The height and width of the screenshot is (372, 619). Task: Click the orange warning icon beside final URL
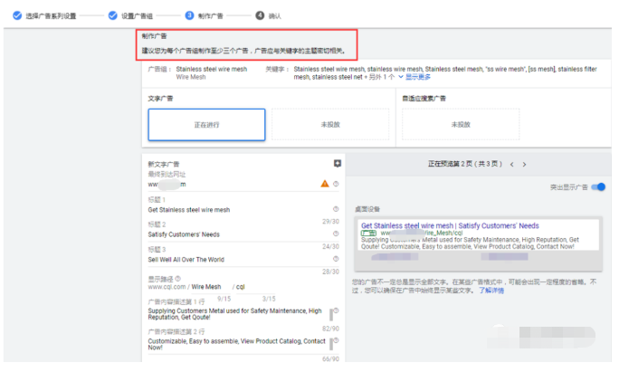325,184
